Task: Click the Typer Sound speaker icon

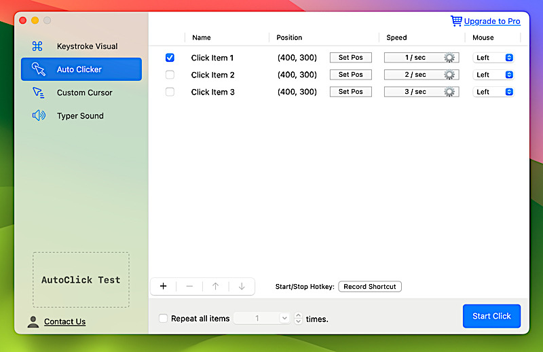Action: 38,116
